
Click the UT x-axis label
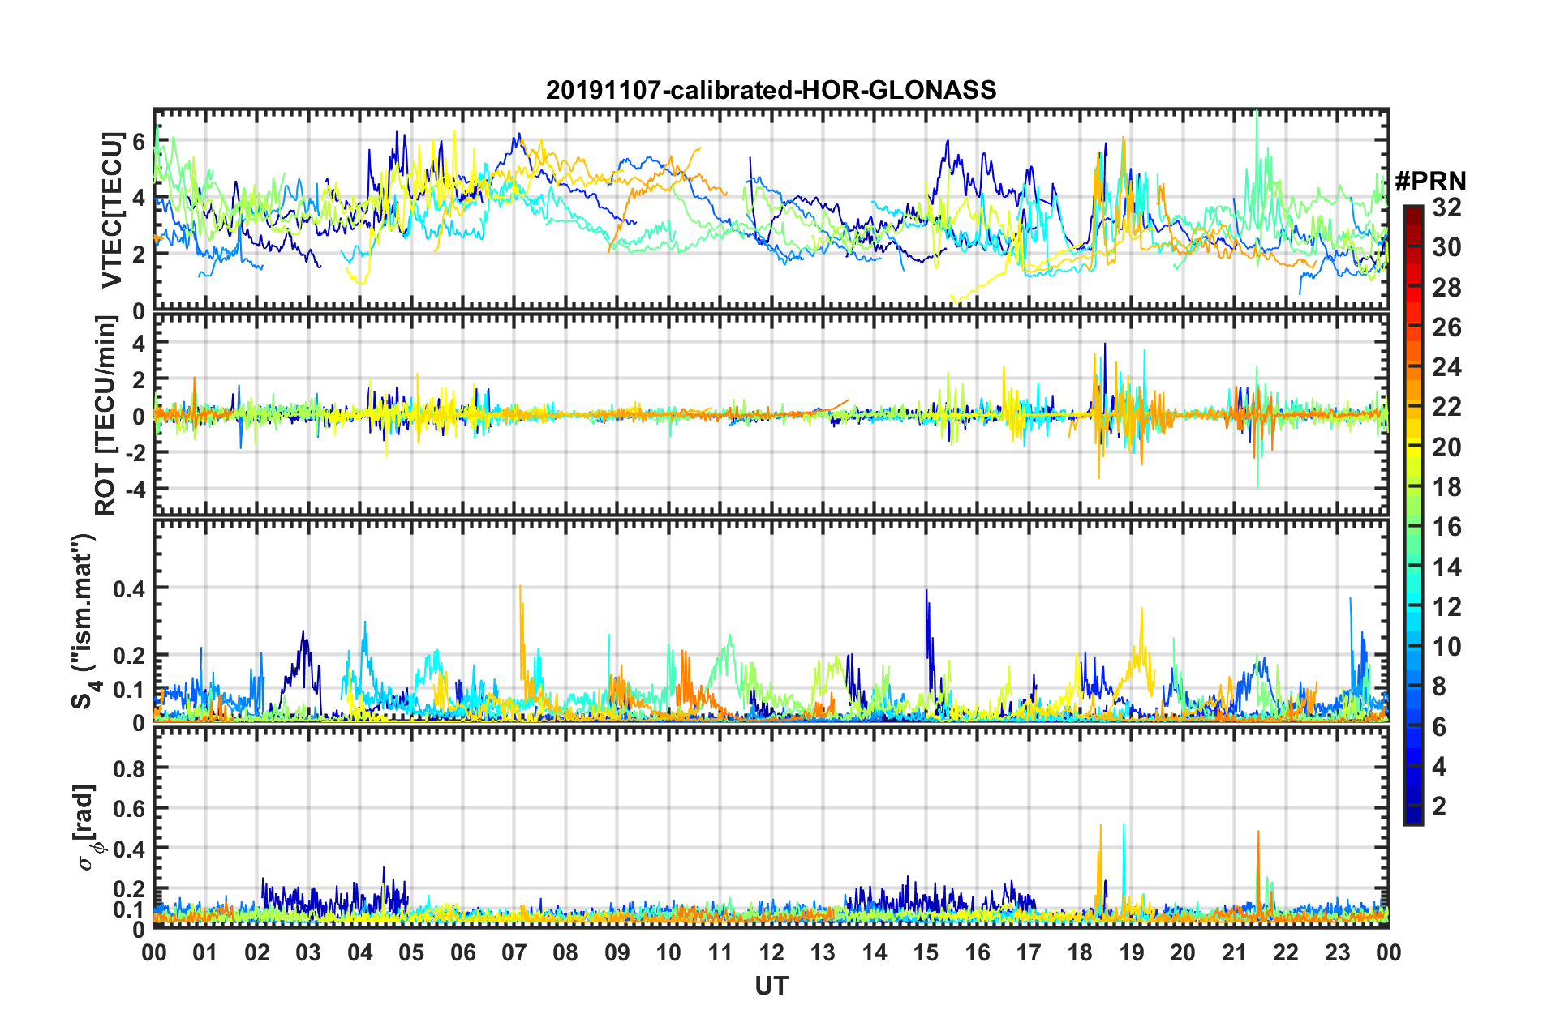coord(771,986)
